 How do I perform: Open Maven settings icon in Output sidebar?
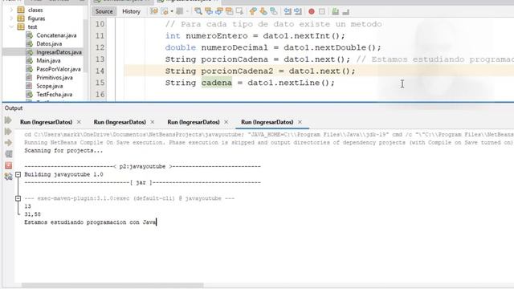pos(8,177)
